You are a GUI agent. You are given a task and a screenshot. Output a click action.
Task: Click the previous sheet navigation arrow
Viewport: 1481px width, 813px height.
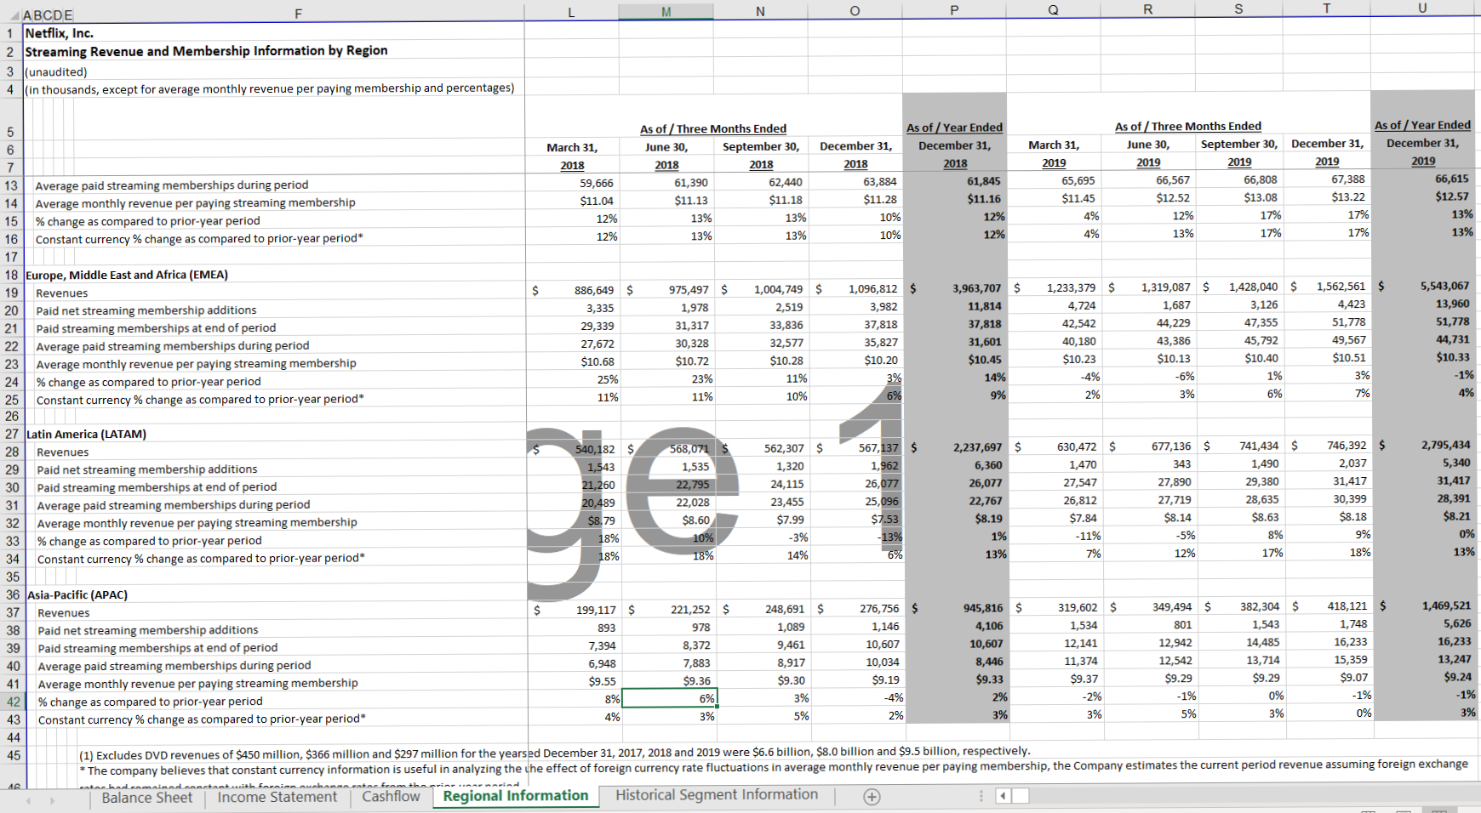(27, 797)
